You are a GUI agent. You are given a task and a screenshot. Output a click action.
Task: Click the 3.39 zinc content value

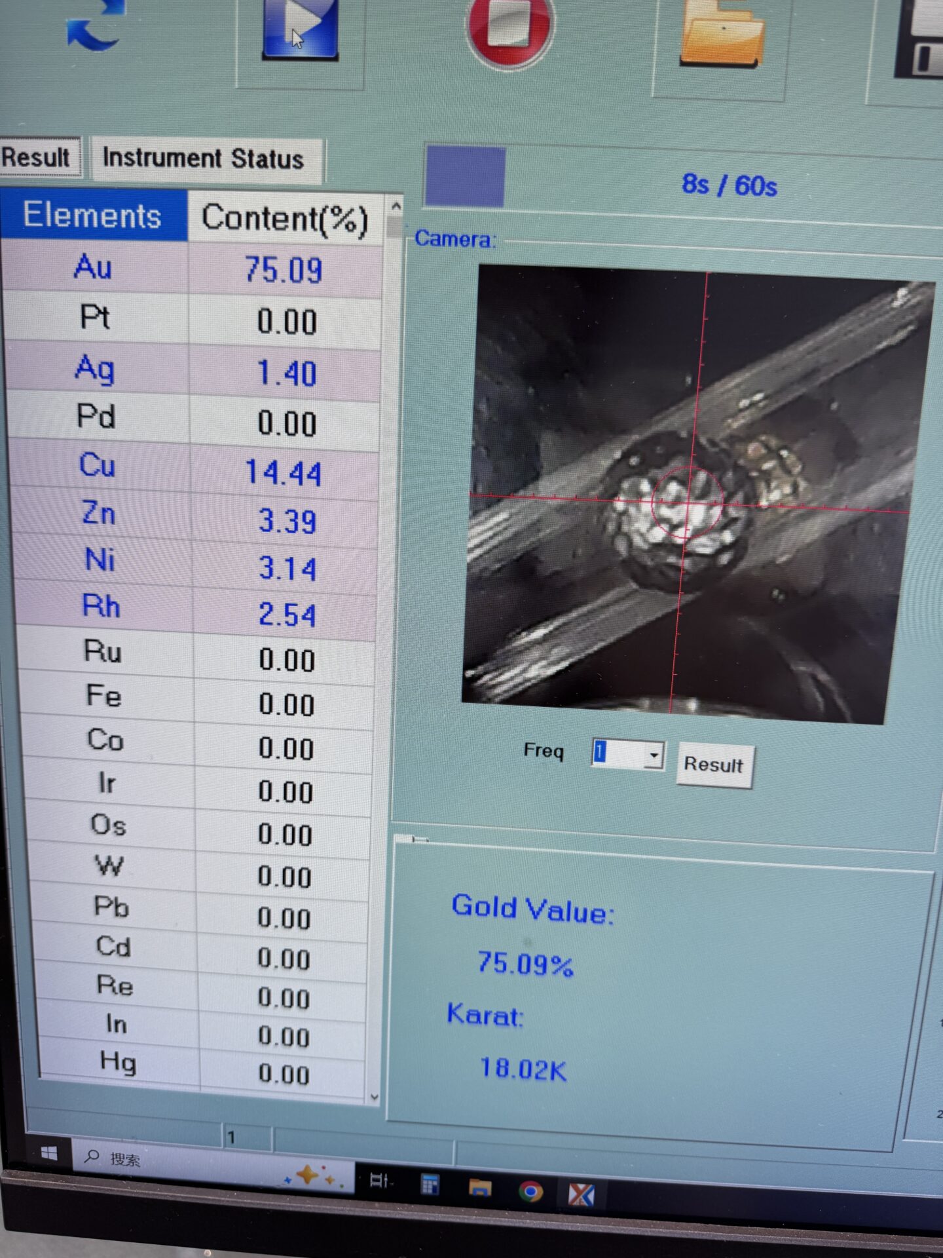pyautogui.click(x=287, y=521)
